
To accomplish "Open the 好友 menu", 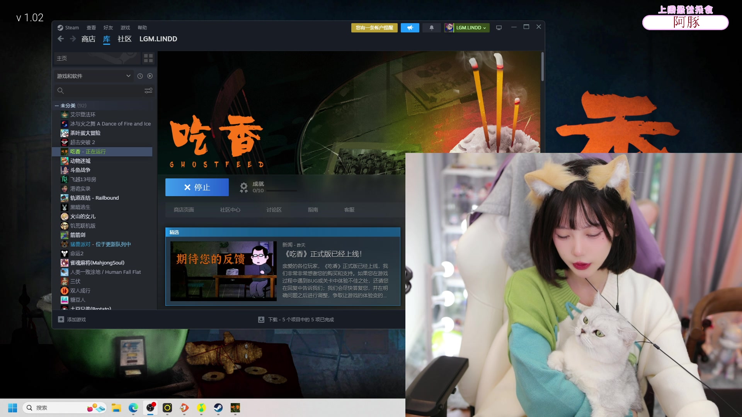I will pyautogui.click(x=108, y=28).
